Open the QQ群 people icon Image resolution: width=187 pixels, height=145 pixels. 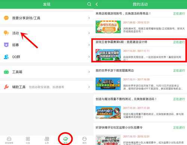point(6,57)
